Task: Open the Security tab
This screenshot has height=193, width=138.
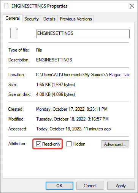Action: click(x=32, y=19)
